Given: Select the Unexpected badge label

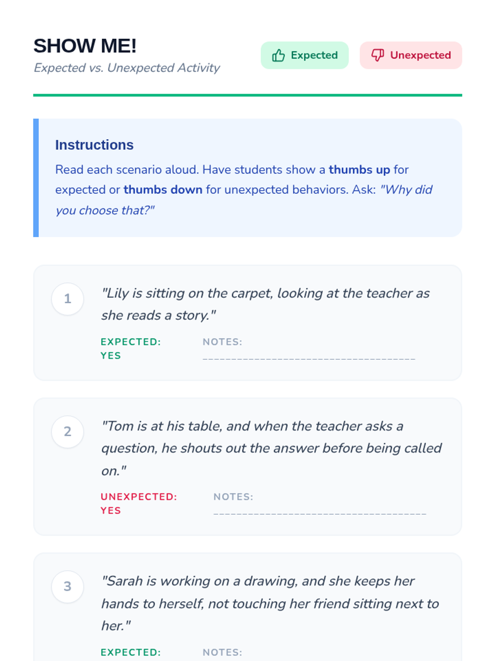Looking at the screenshot, I should 420,55.
